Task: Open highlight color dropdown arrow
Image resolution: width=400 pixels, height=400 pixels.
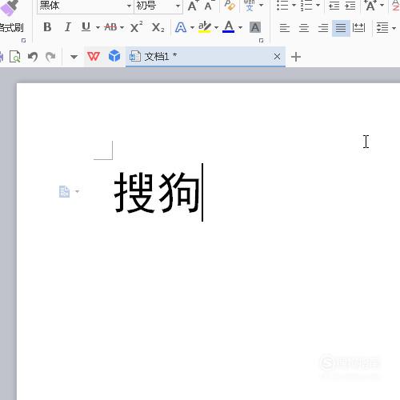Action: click(x=216, y=27)
